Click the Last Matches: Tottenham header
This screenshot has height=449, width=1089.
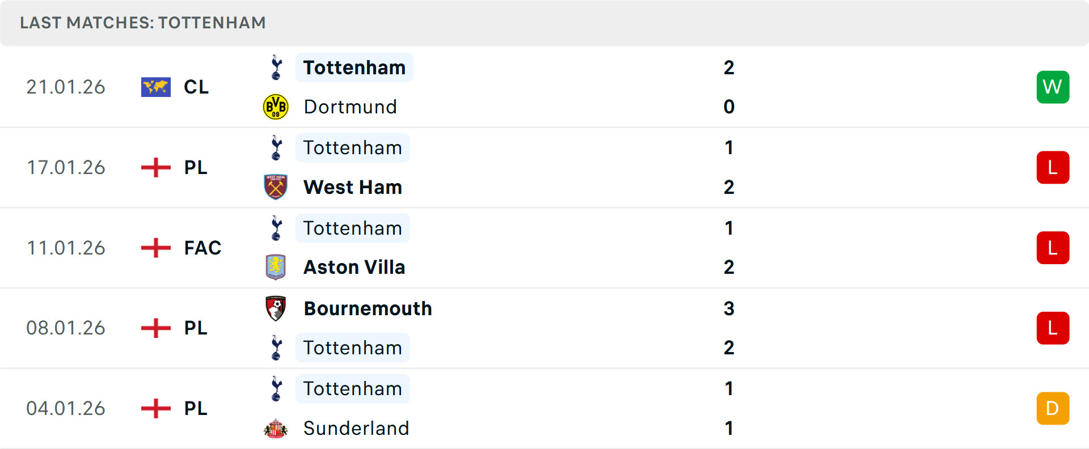[143, 23]
